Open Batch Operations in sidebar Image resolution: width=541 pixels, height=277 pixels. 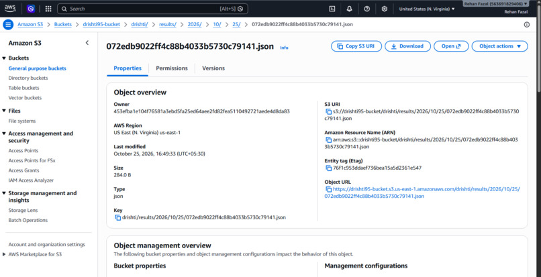point(28,220)
